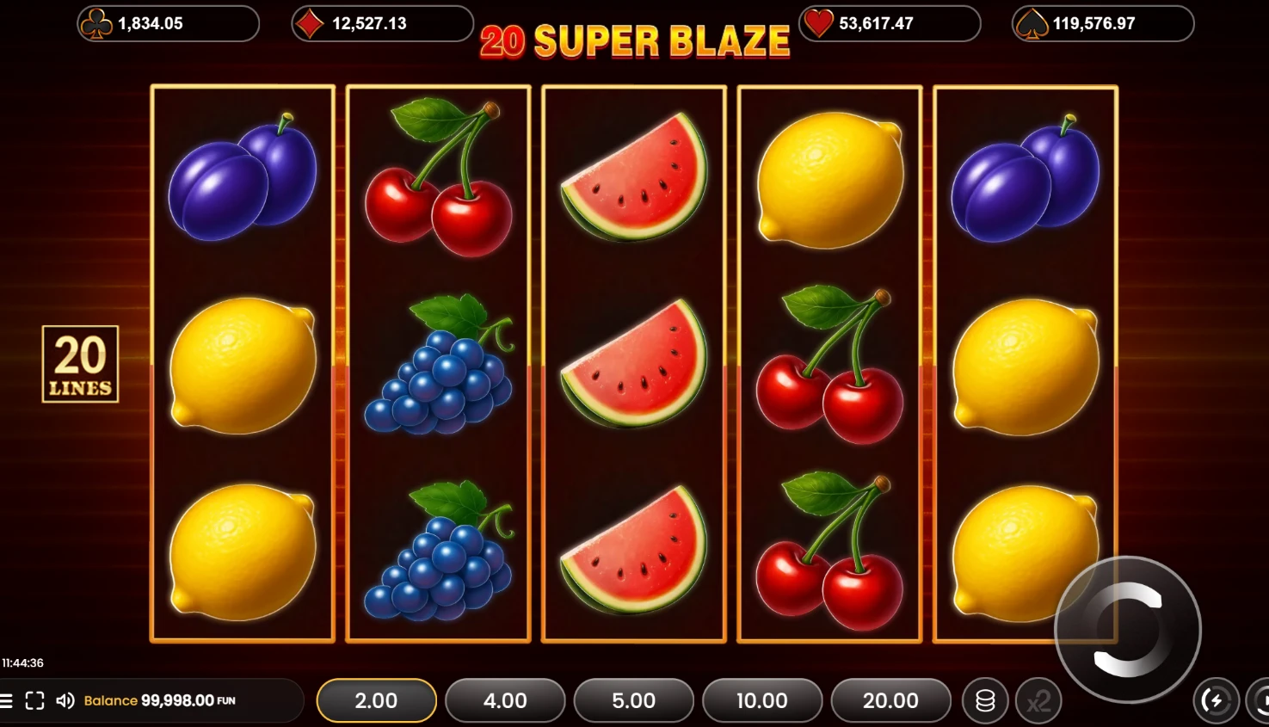Viewport: 1269px width, 727px height.
Task: Click the x2 gamble icon
Action: tap(1038, 701)
